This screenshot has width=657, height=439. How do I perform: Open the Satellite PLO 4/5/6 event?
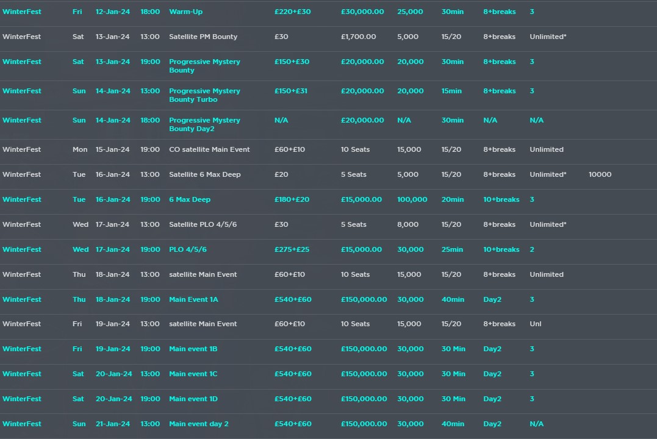pyautogui.click(x=203, y=224)
